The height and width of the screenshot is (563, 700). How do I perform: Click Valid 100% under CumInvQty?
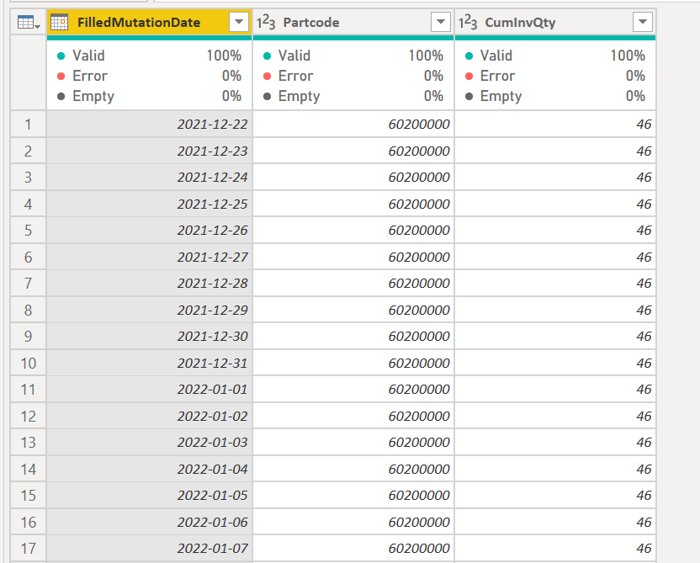pos(555,56)
